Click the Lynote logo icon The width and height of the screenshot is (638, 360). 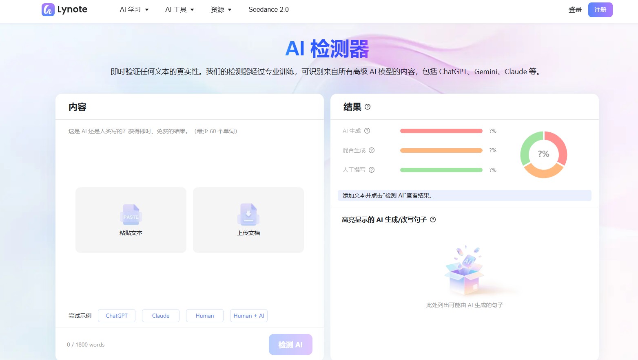[x=47, y=9]
